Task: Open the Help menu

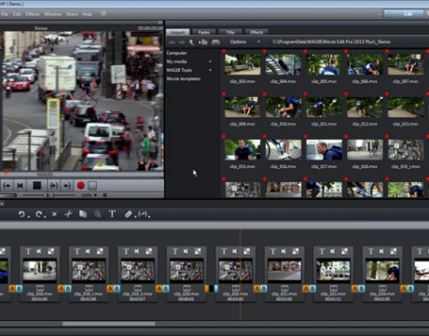Action: pos(87,14)
